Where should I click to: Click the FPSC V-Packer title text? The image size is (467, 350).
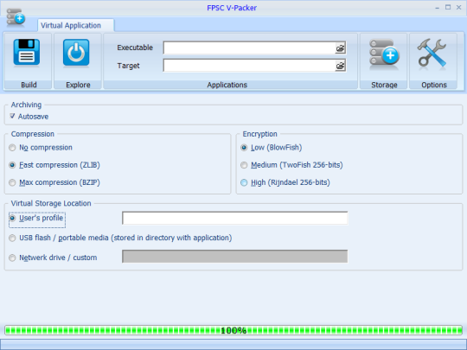[x=232, y=8]
